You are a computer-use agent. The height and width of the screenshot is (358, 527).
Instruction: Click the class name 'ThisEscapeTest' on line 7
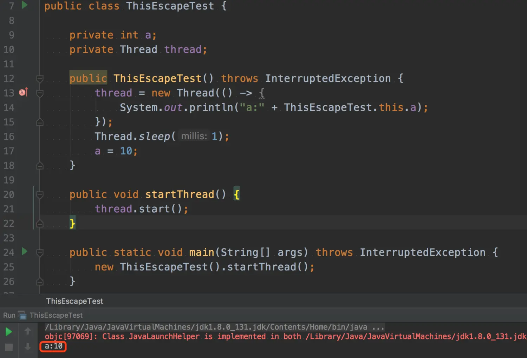(x=170, y=6)
